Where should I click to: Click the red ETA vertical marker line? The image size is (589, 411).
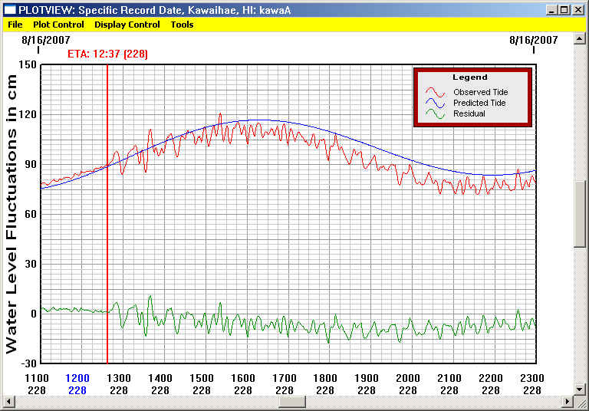click(x=107, y=214)
